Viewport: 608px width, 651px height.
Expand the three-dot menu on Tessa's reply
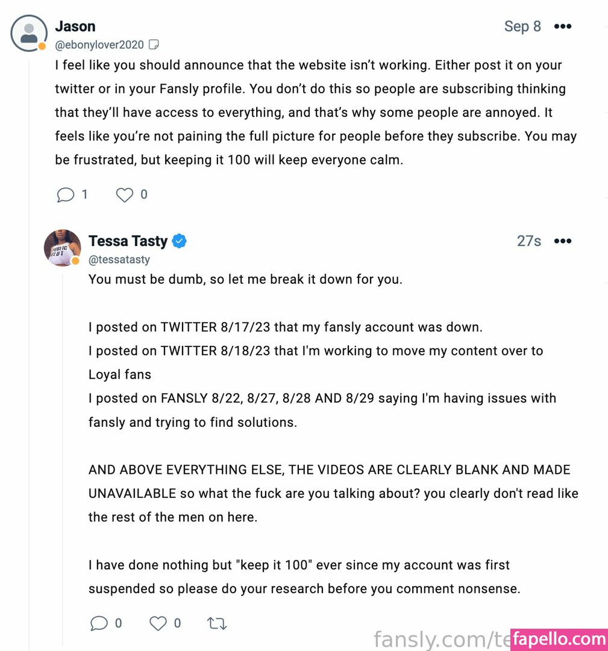562,241
